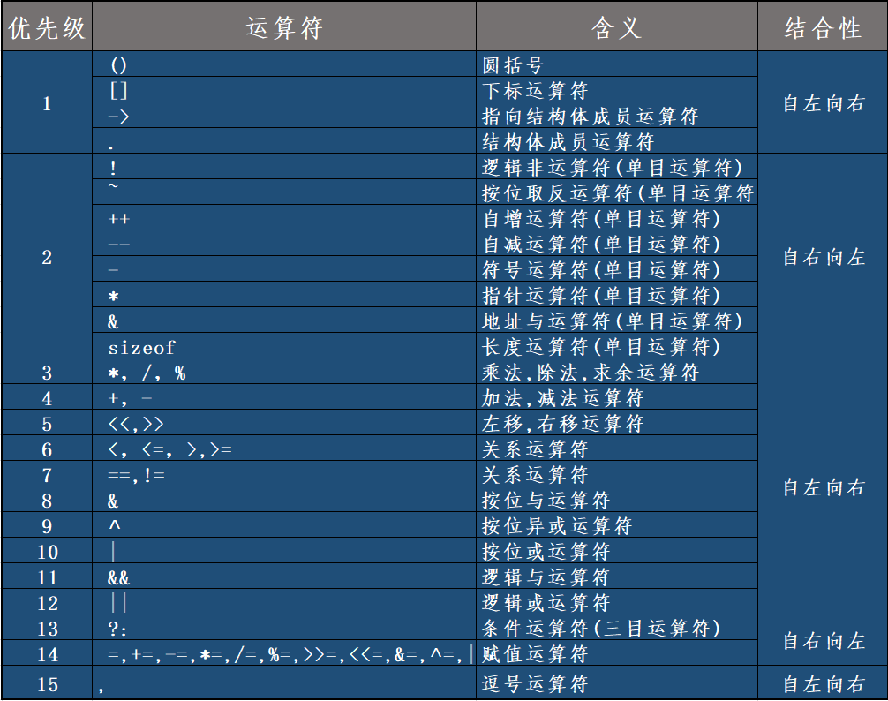Click the 运算符 column header
Image resolution: width=888 pixels, height=701 pixels.
click(283, 26)
